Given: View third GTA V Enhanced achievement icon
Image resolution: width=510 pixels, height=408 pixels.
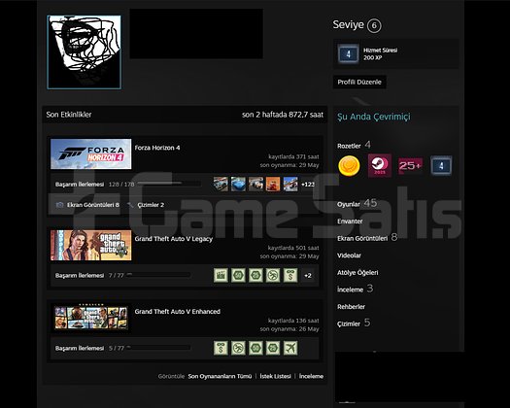Looking at the screenshot, I should point(255,348).
